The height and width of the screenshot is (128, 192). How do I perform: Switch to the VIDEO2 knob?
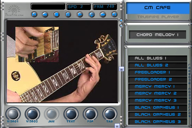click(32, 114)
